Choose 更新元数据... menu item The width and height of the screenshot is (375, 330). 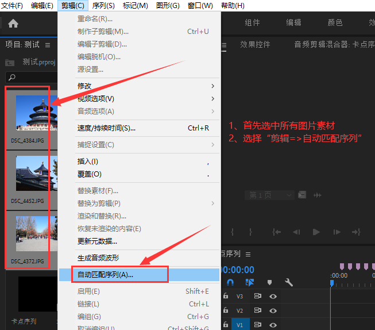139,241
